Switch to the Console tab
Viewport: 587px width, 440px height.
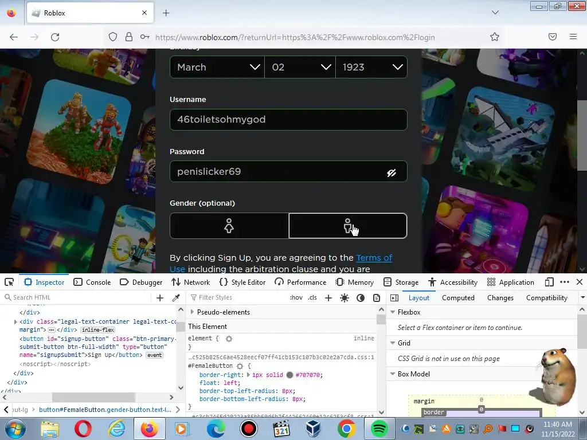click(x=92, y=282)
